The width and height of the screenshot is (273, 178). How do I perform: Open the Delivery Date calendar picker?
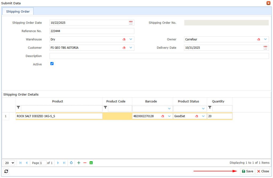tap(265, 47)
